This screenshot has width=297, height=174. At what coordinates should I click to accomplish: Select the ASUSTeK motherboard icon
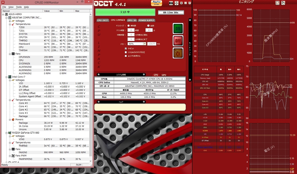pyautogui.click(x=10, y=17)
